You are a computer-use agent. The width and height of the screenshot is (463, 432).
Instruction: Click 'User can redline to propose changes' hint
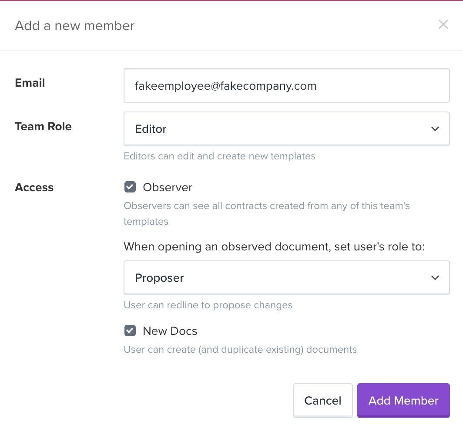click(x=208, y=305)
